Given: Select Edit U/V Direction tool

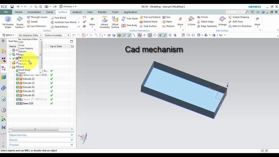Looking at the screenshot, I should 240,26.
